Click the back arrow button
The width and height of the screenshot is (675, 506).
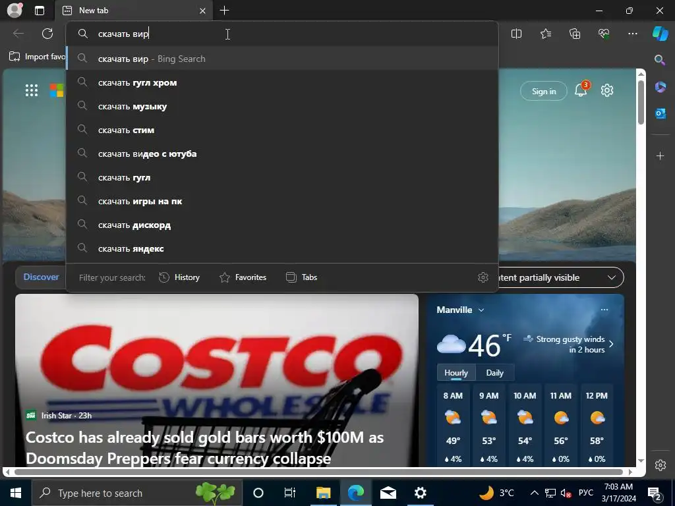(18, 34)
